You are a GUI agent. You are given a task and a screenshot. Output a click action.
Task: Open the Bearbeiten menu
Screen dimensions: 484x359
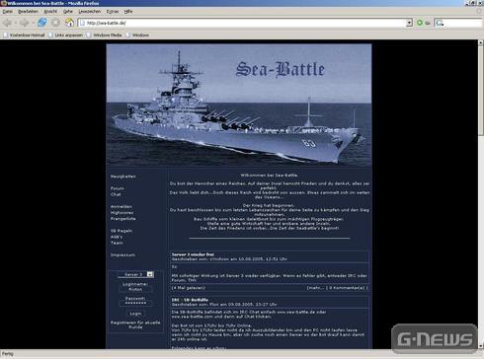[x=28, y=11]
